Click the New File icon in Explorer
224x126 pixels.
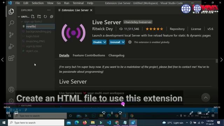click(x=33, y=16)
